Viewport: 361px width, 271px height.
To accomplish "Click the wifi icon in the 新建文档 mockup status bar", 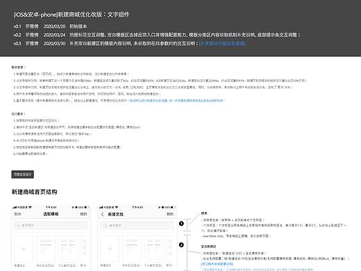I will click(117, 207).
